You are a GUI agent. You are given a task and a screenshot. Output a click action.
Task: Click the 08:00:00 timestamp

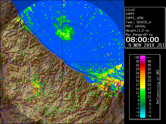(x=142, y=40)
